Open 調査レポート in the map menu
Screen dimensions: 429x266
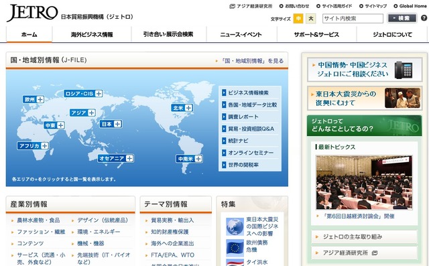243,117
